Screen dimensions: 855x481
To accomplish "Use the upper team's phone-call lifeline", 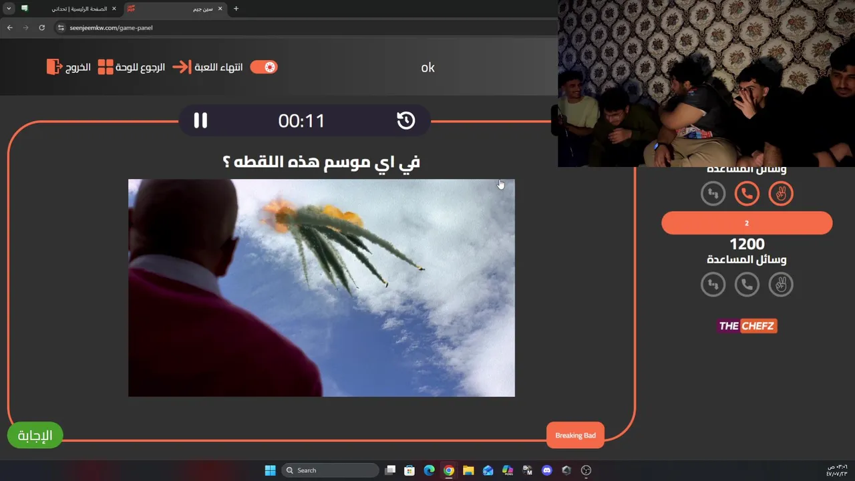I will tap(747, 194).
